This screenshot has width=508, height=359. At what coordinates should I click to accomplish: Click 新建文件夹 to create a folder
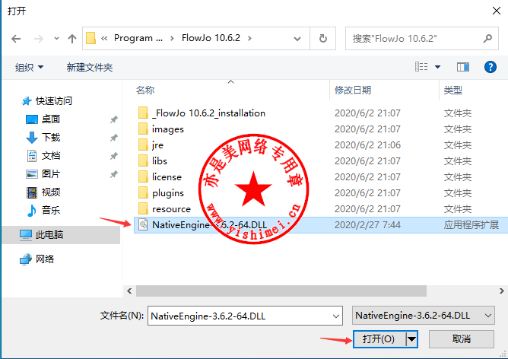point(90,68)
